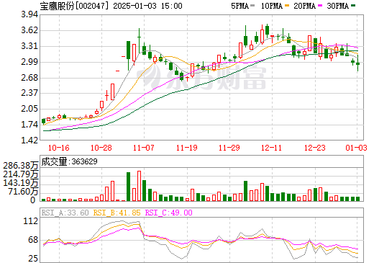Click the 12-23 date axis label
This screenshot has width=374, height=263.
[x=315, y=148]
